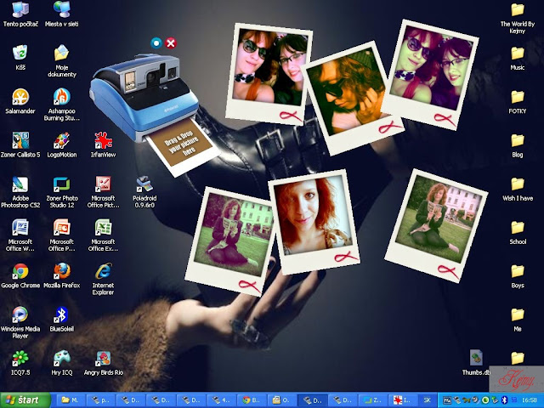Click the SK language indicator
Image resolution: width=544 pixels, height=408 pixels.
(427, 400)
